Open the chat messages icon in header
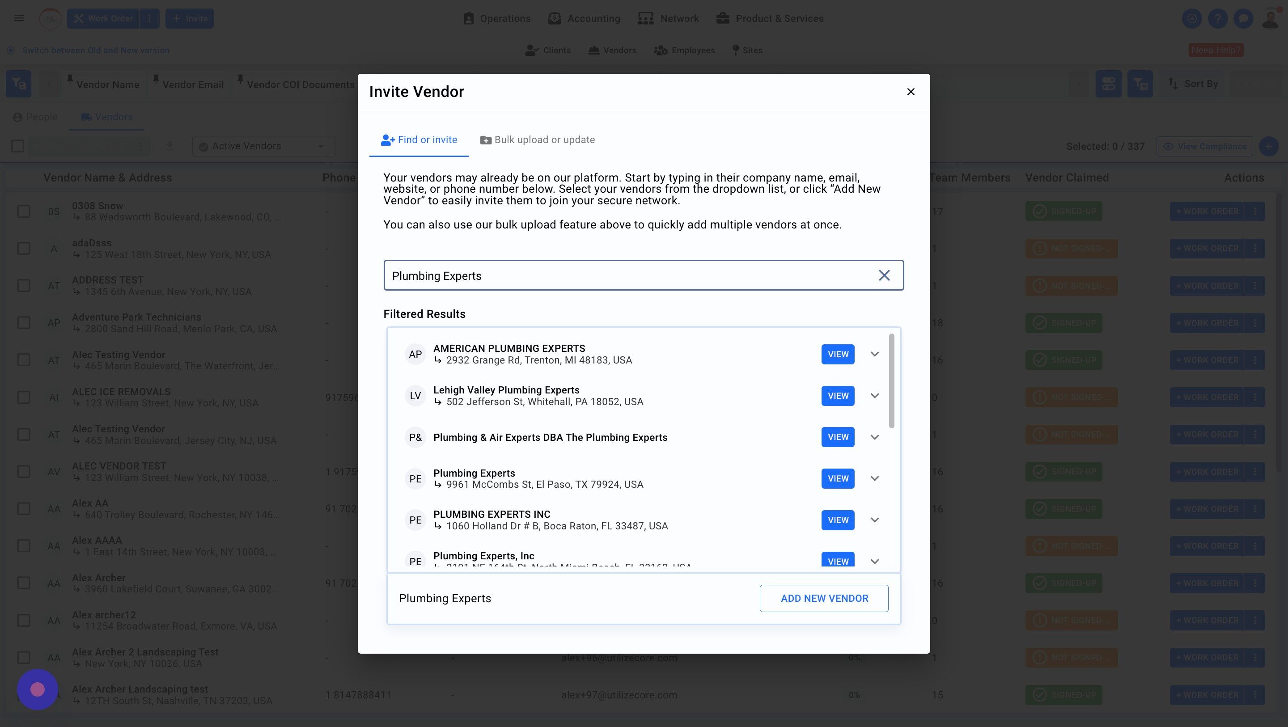The width and height of the screenshot is (1288, 727). coord(1243,19)
